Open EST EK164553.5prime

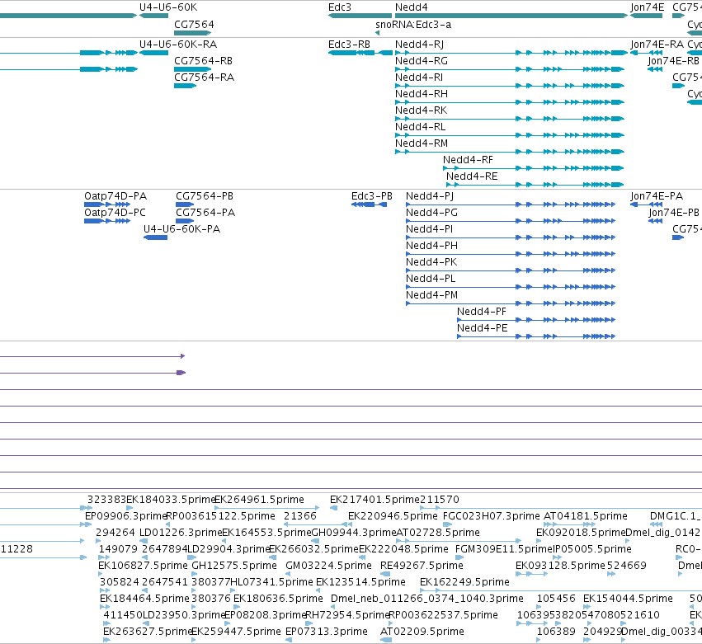(x=224, y=541)
